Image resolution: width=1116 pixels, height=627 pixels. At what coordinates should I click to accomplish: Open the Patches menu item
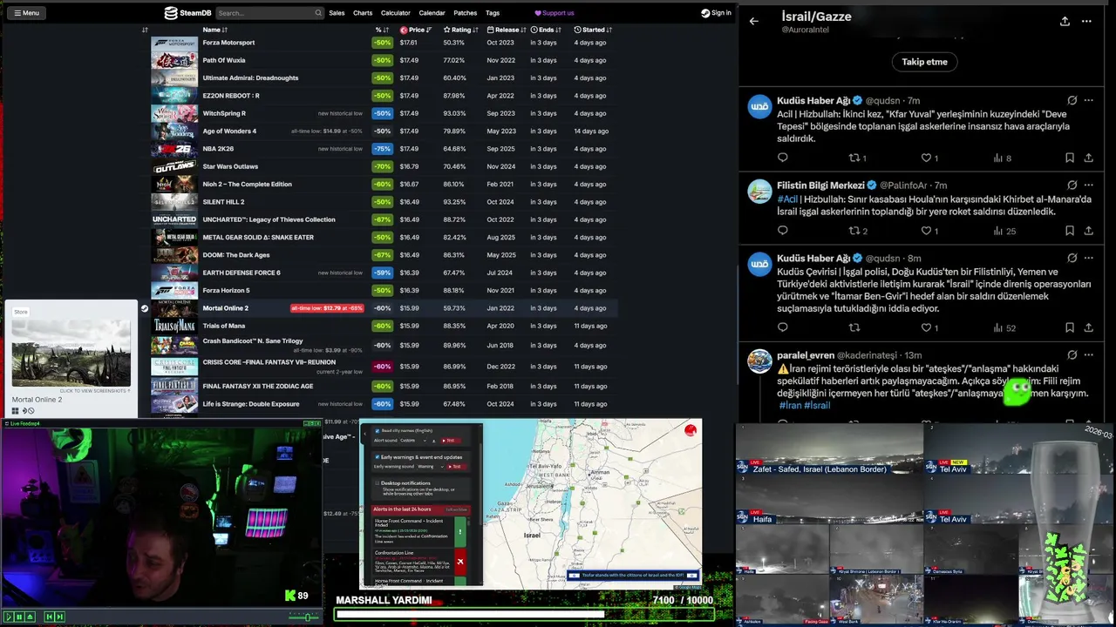(466, 13)
